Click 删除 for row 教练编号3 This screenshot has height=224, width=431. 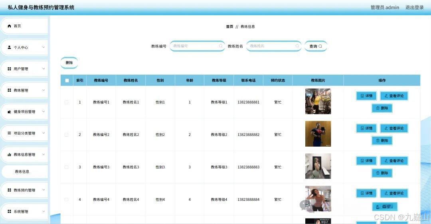[x=382, y=173]
